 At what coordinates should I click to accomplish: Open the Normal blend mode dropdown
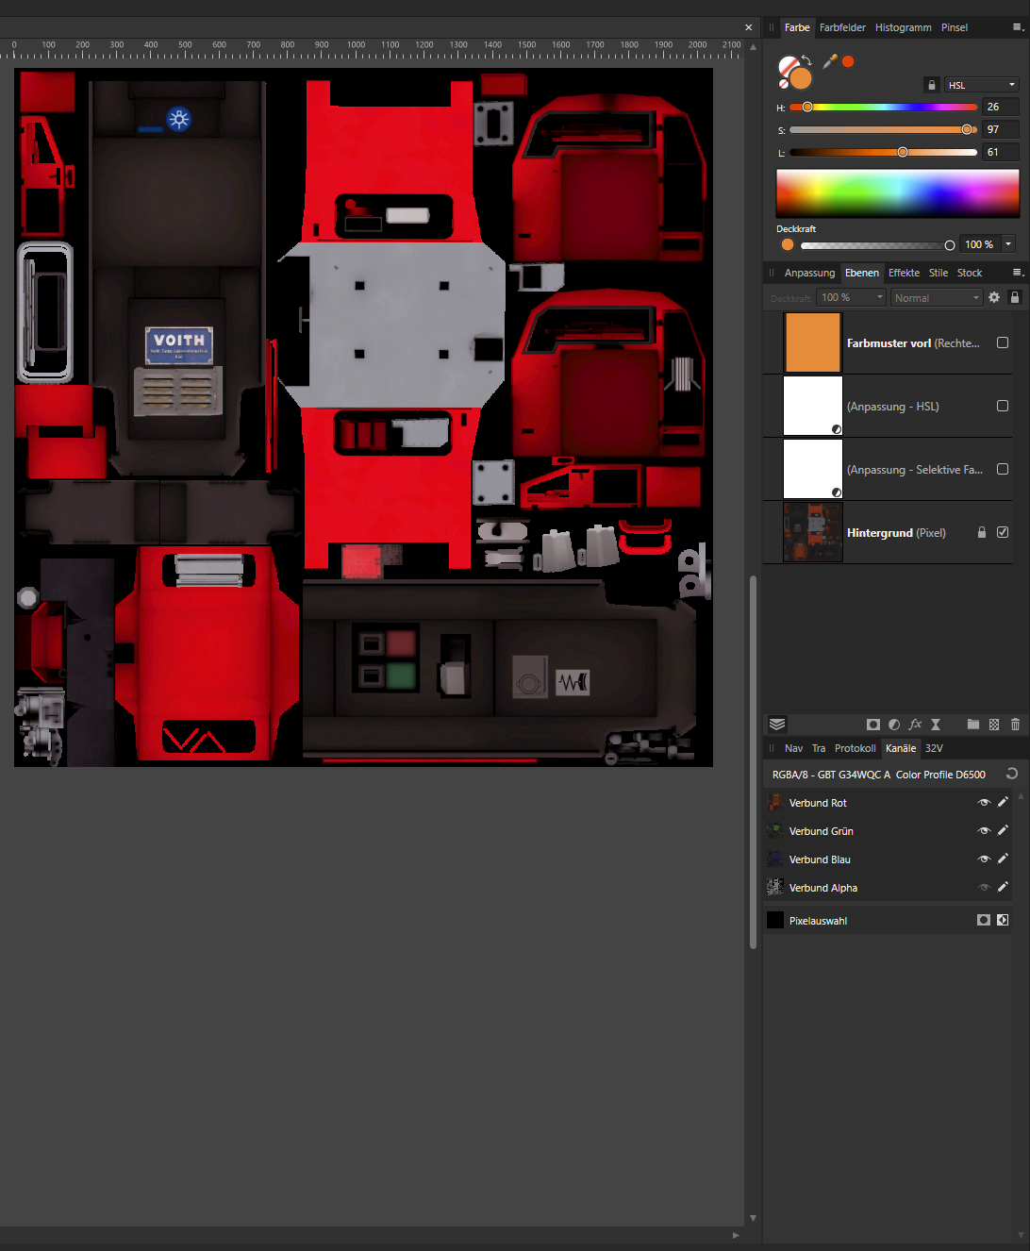937,298
